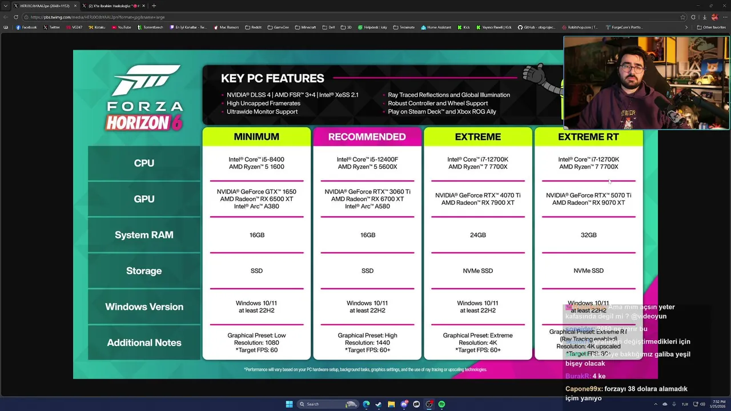Screen dimensions: 731x411
Task: Reload the current page
Action: (x=15, y=17)
